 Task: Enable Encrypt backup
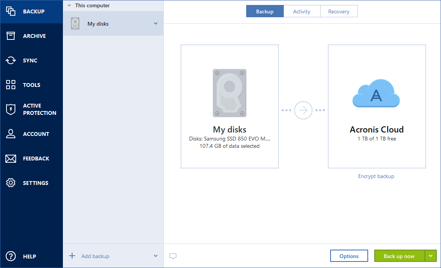376,176
